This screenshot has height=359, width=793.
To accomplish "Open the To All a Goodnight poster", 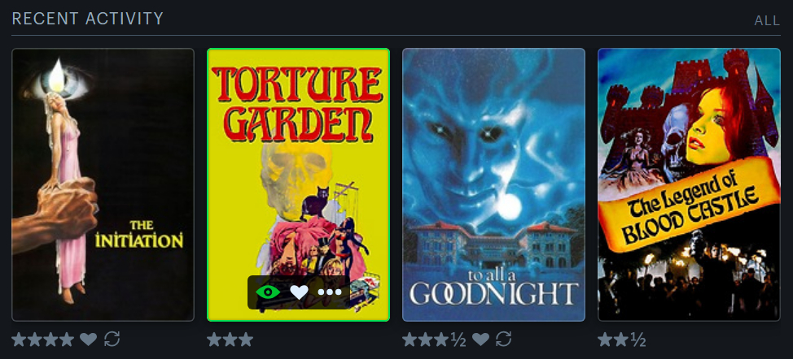I will (493, 184).
